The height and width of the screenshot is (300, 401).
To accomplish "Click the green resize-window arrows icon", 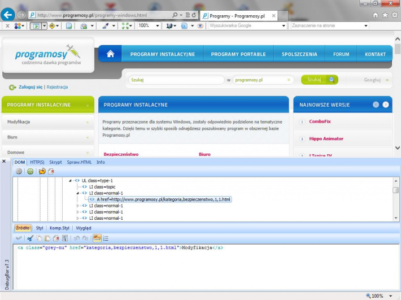I will coord(125,26).
